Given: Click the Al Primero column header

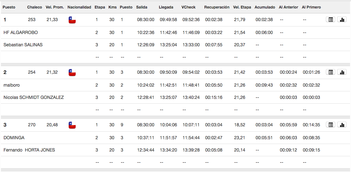Looking at the screenshot, I should pos(311,7).
